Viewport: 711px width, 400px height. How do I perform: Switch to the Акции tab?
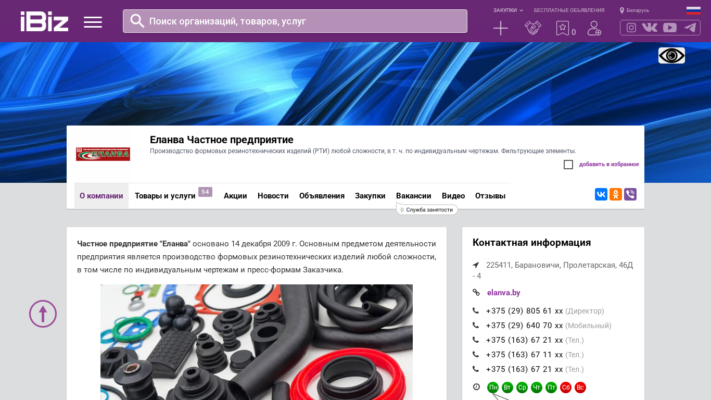(x=235, y=196)
